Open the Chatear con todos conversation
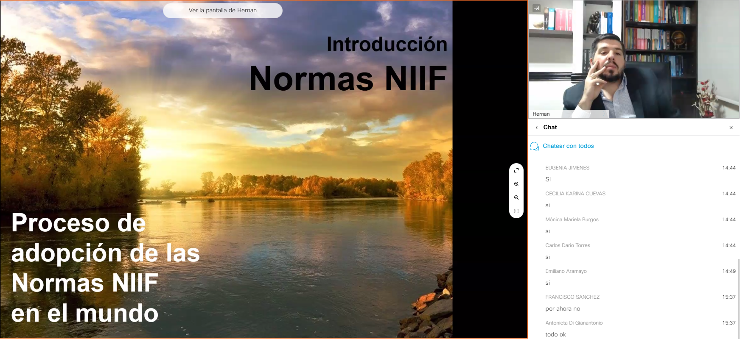Screen dimensions: 740x339 coord(568,146)
